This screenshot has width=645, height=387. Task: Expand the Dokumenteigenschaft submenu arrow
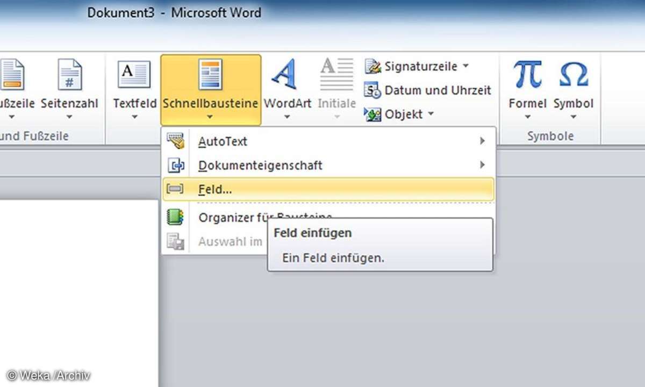(482, 164)
